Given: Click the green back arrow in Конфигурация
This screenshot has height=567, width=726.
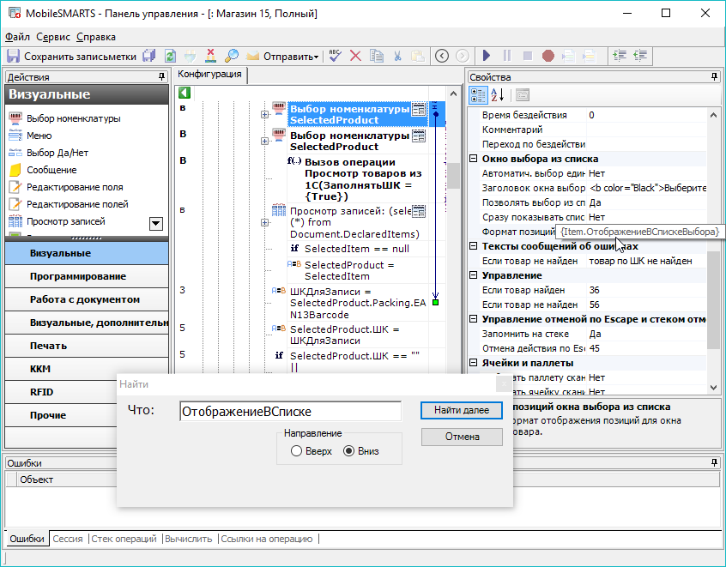Looking at the screenshot, I should click(185, 93).
